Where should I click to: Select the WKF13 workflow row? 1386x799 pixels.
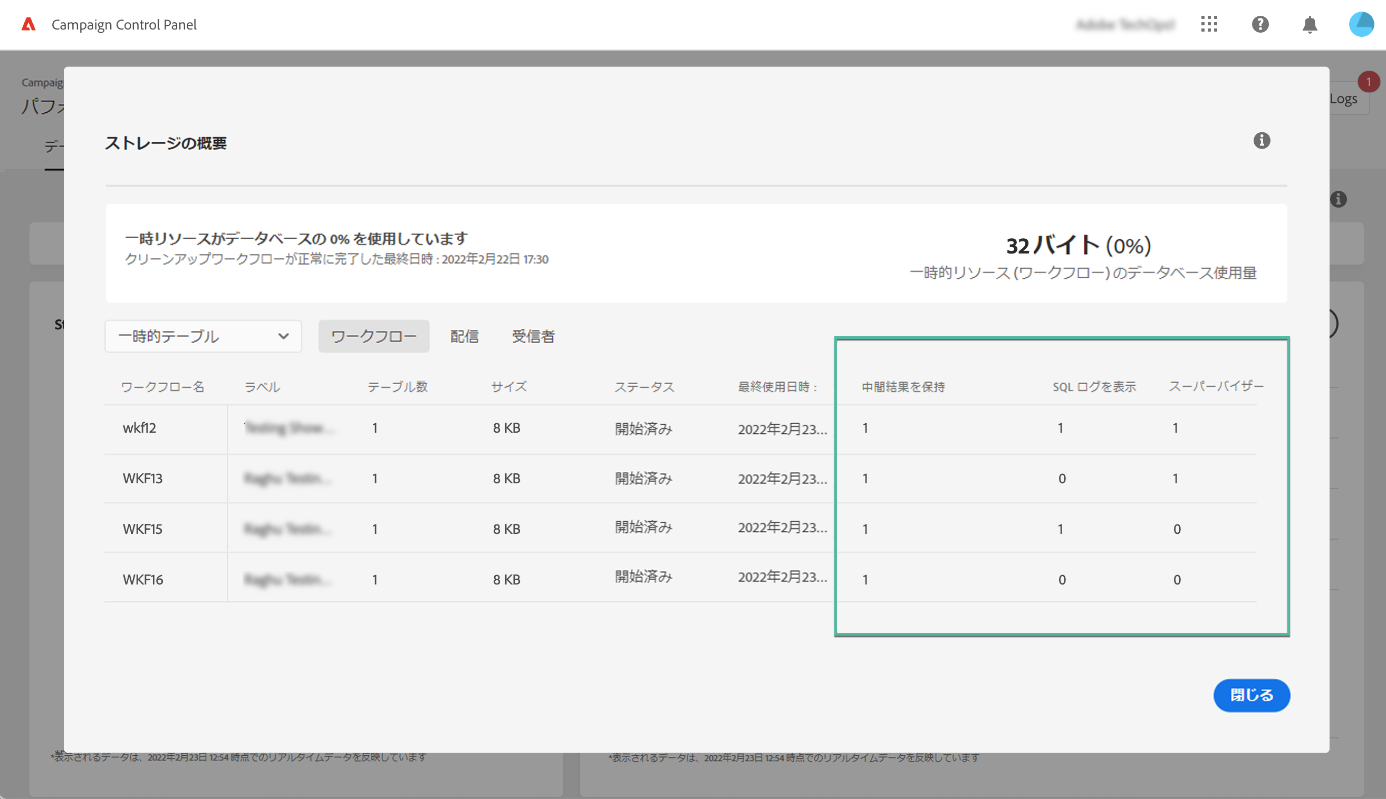click(x=142, y=479)
